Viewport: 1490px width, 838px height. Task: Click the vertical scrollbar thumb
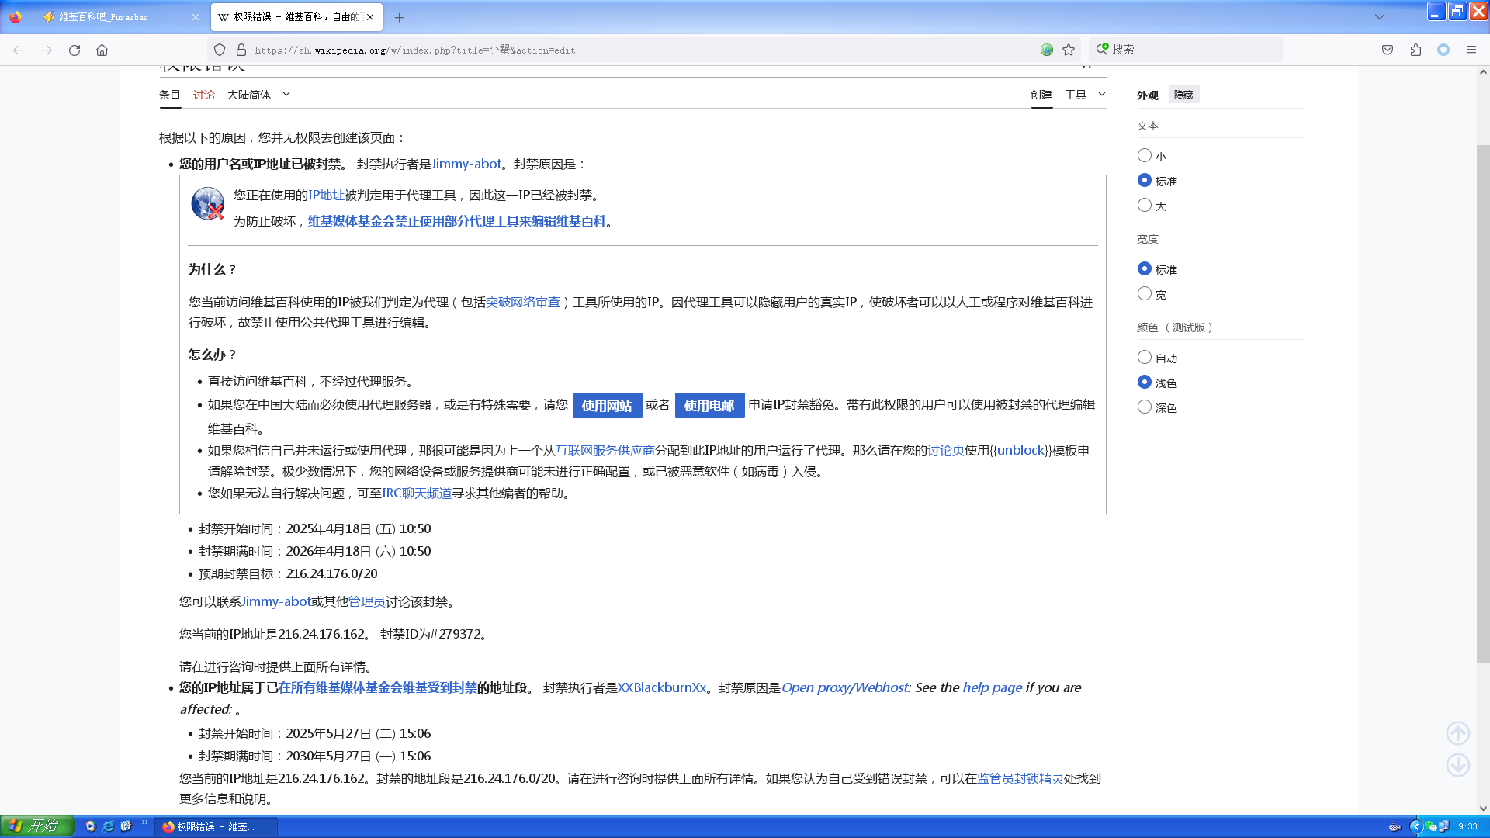coord(1483,403)
